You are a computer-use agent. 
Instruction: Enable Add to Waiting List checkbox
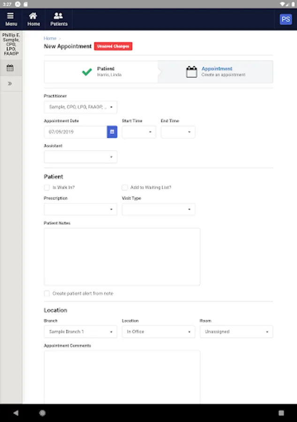[125, 188]
